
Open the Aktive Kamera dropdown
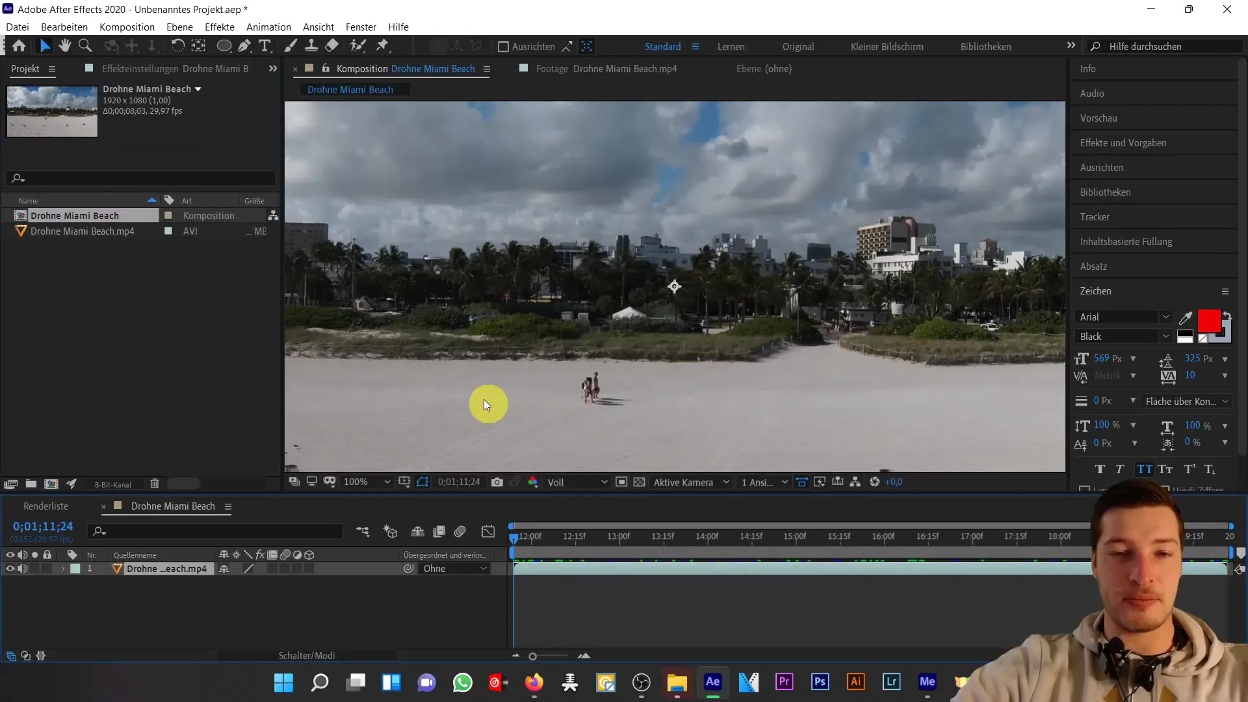coord(691,482)
